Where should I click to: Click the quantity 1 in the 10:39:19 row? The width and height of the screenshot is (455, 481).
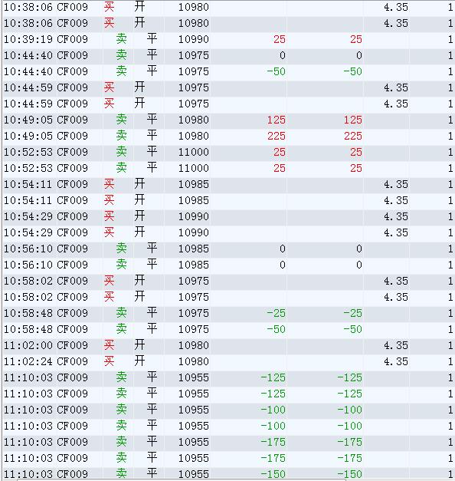pos(450,40)
